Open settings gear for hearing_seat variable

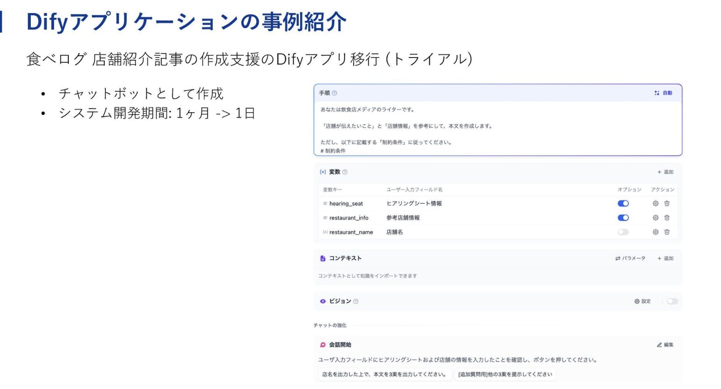656,203
